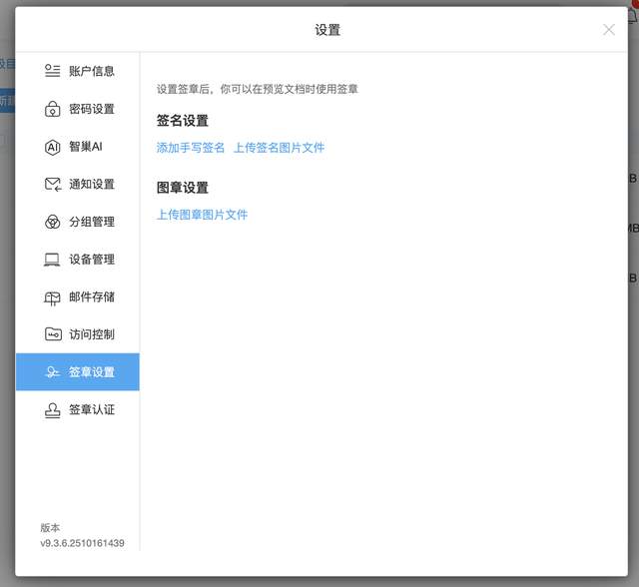Click the signature pen icon in sidebar
Screen dimensions: 639x587
[52, 372]
